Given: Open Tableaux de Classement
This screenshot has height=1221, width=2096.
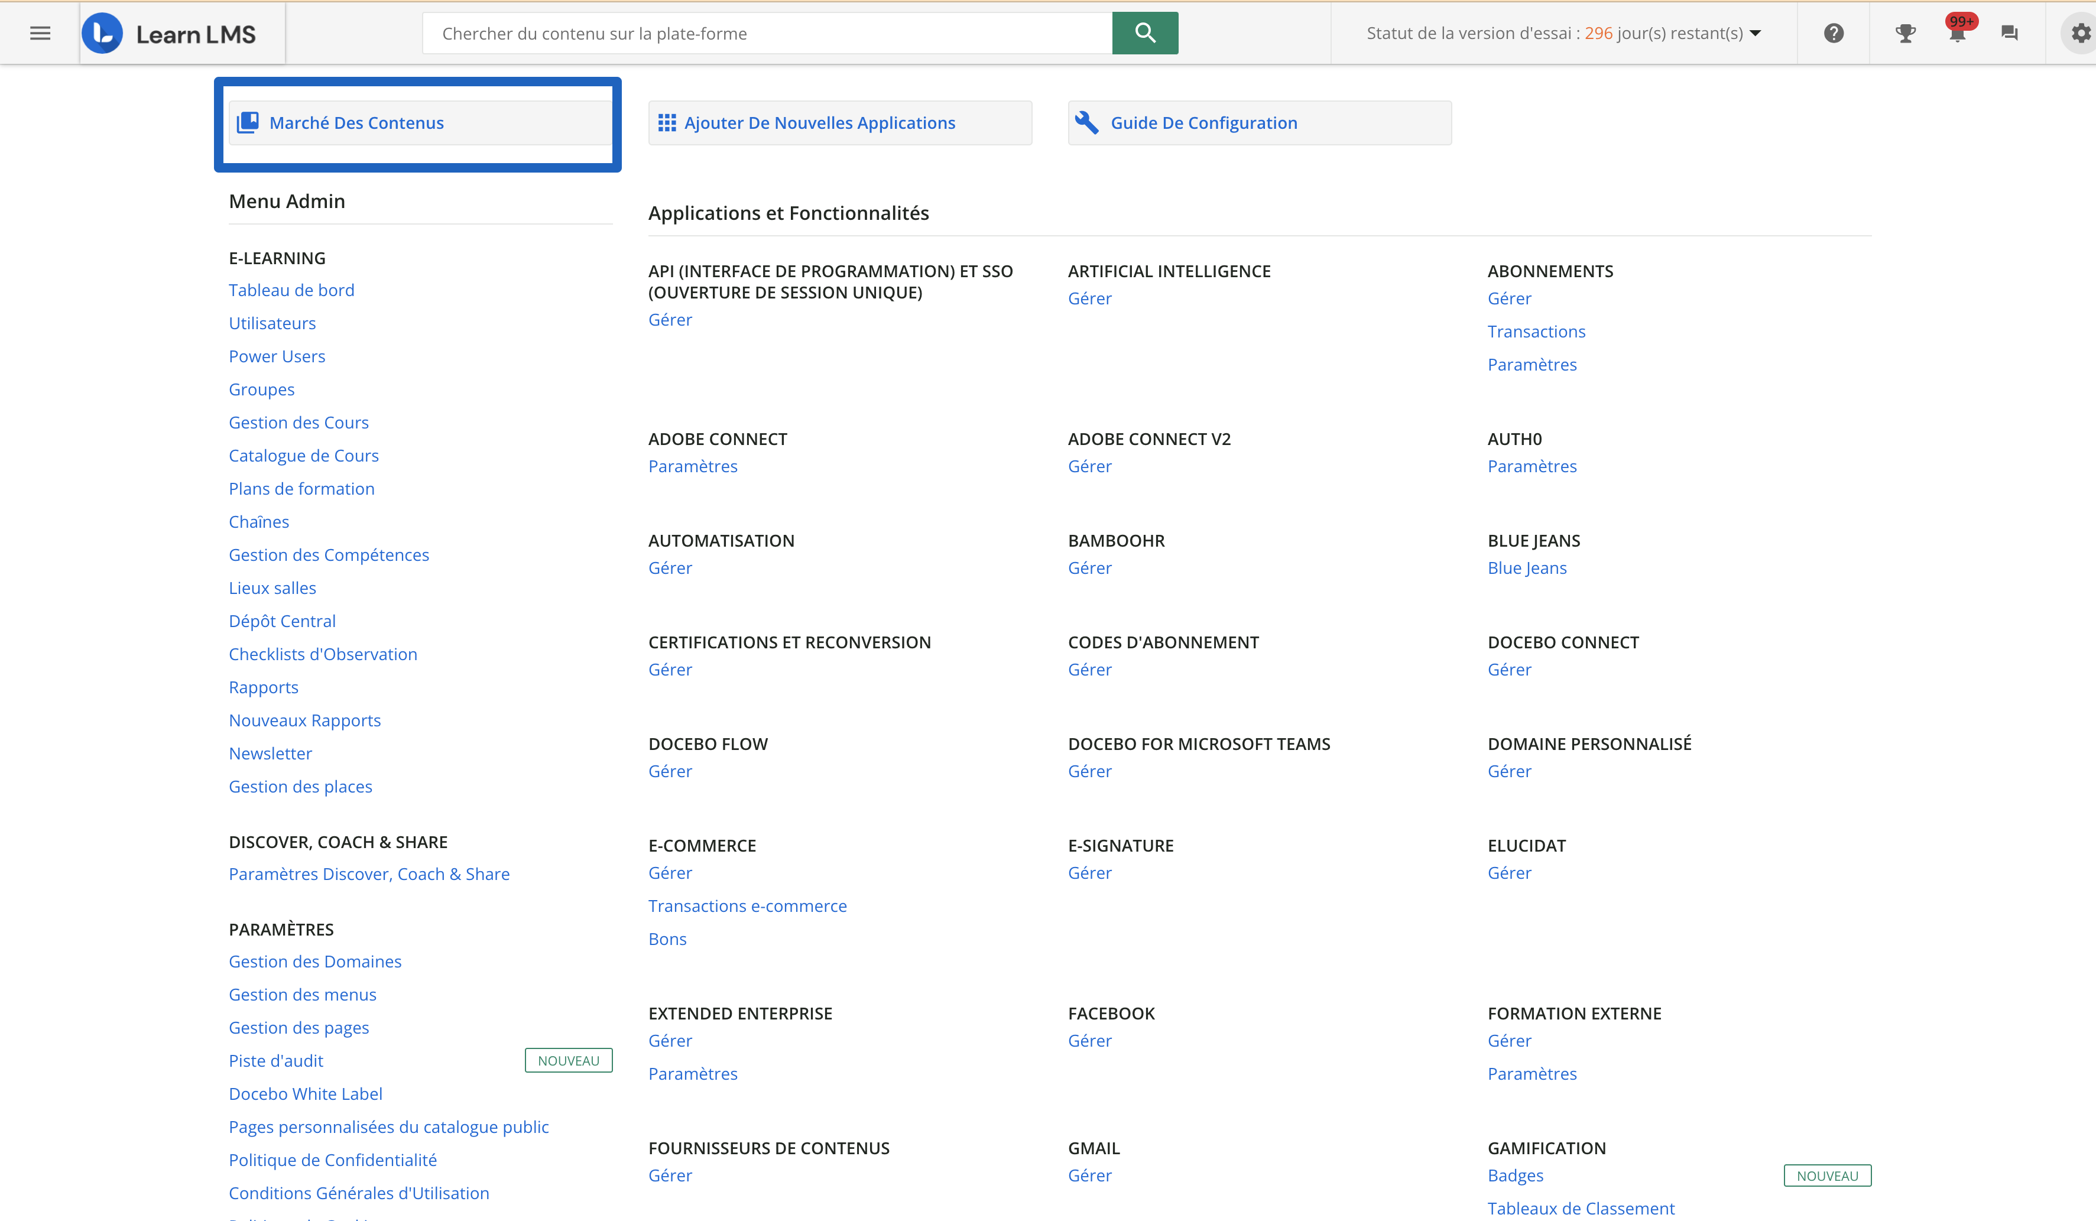Looking at the screenshot, I should [1581, 1209].
